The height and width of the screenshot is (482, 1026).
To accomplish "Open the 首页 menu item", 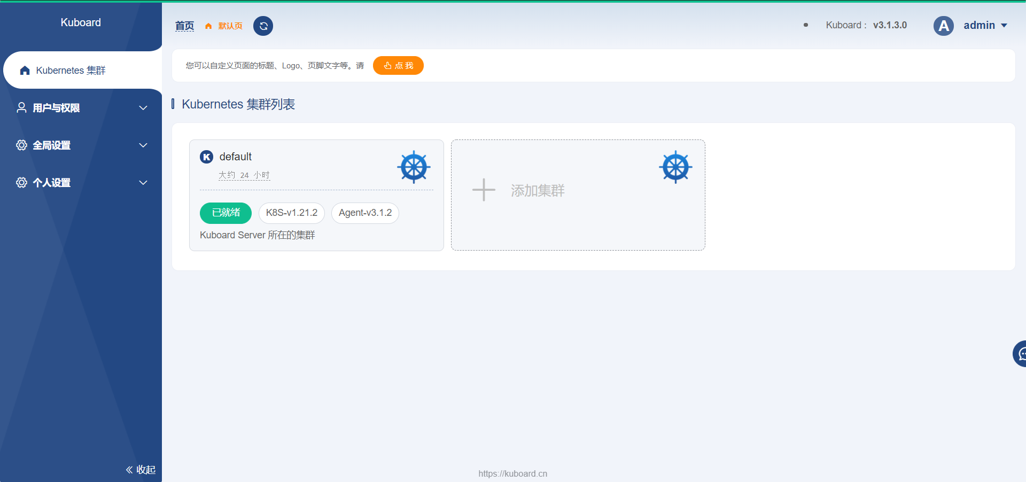I will point(184,25).
